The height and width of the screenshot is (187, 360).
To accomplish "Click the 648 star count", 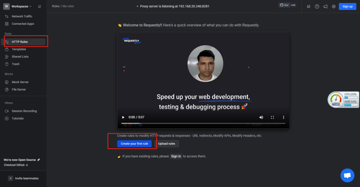I will tap(293, 5).
